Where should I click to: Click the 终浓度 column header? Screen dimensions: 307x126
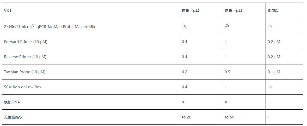coord(273,11)
